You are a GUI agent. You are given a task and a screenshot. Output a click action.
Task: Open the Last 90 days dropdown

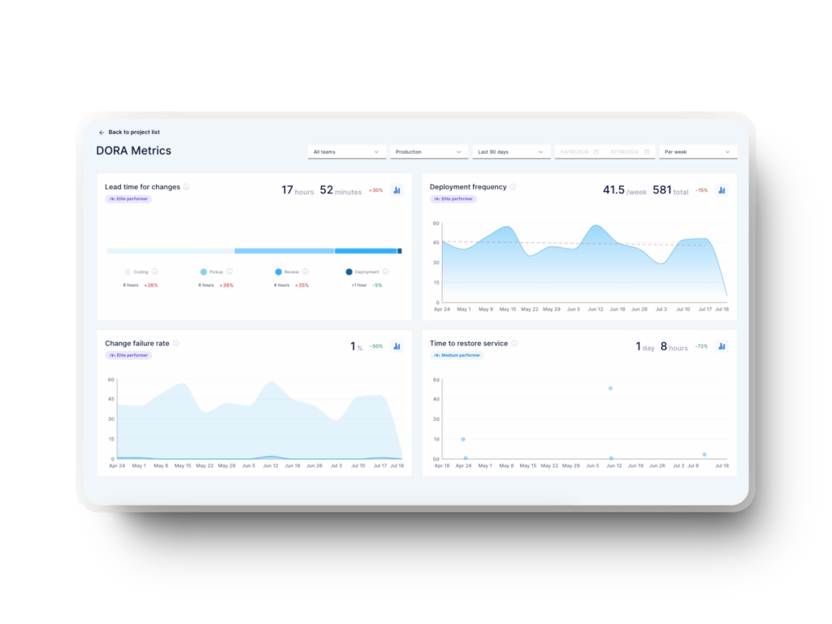click(x=511, y=152)
